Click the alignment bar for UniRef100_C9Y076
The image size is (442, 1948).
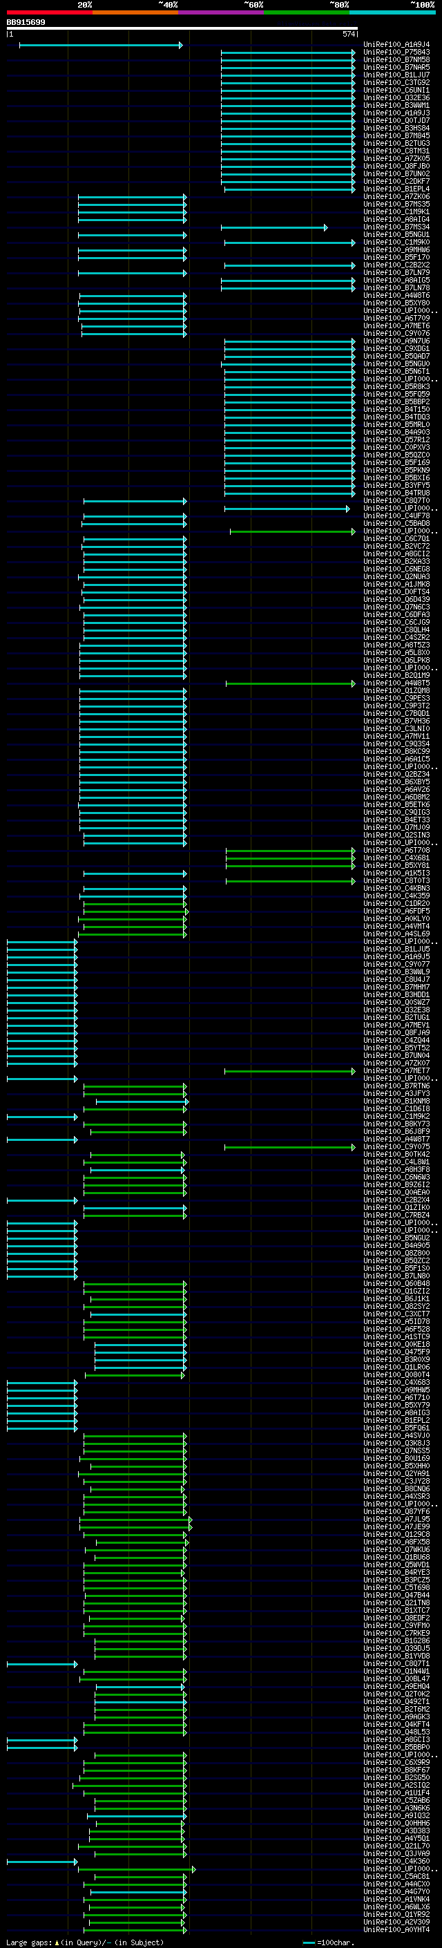coord(134,334)
